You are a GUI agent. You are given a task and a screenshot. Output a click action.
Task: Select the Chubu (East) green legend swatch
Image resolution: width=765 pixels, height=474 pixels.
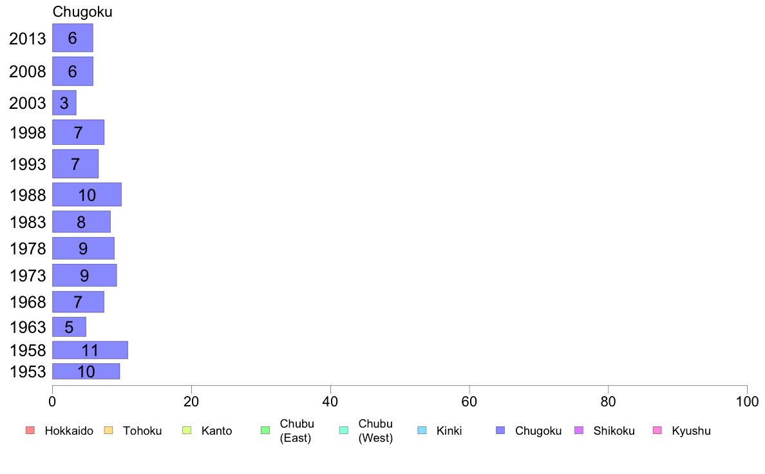tap(265, 430)
